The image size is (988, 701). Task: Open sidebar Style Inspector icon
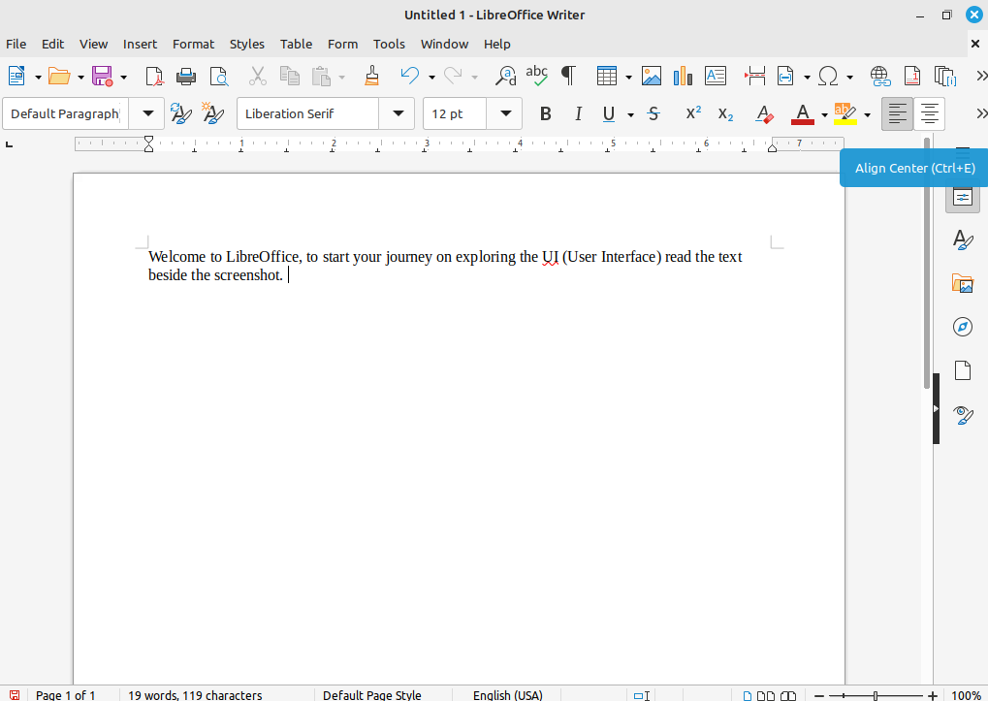962,414
